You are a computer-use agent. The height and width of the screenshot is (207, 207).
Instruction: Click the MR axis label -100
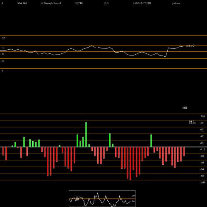click(x=203, y=183)
